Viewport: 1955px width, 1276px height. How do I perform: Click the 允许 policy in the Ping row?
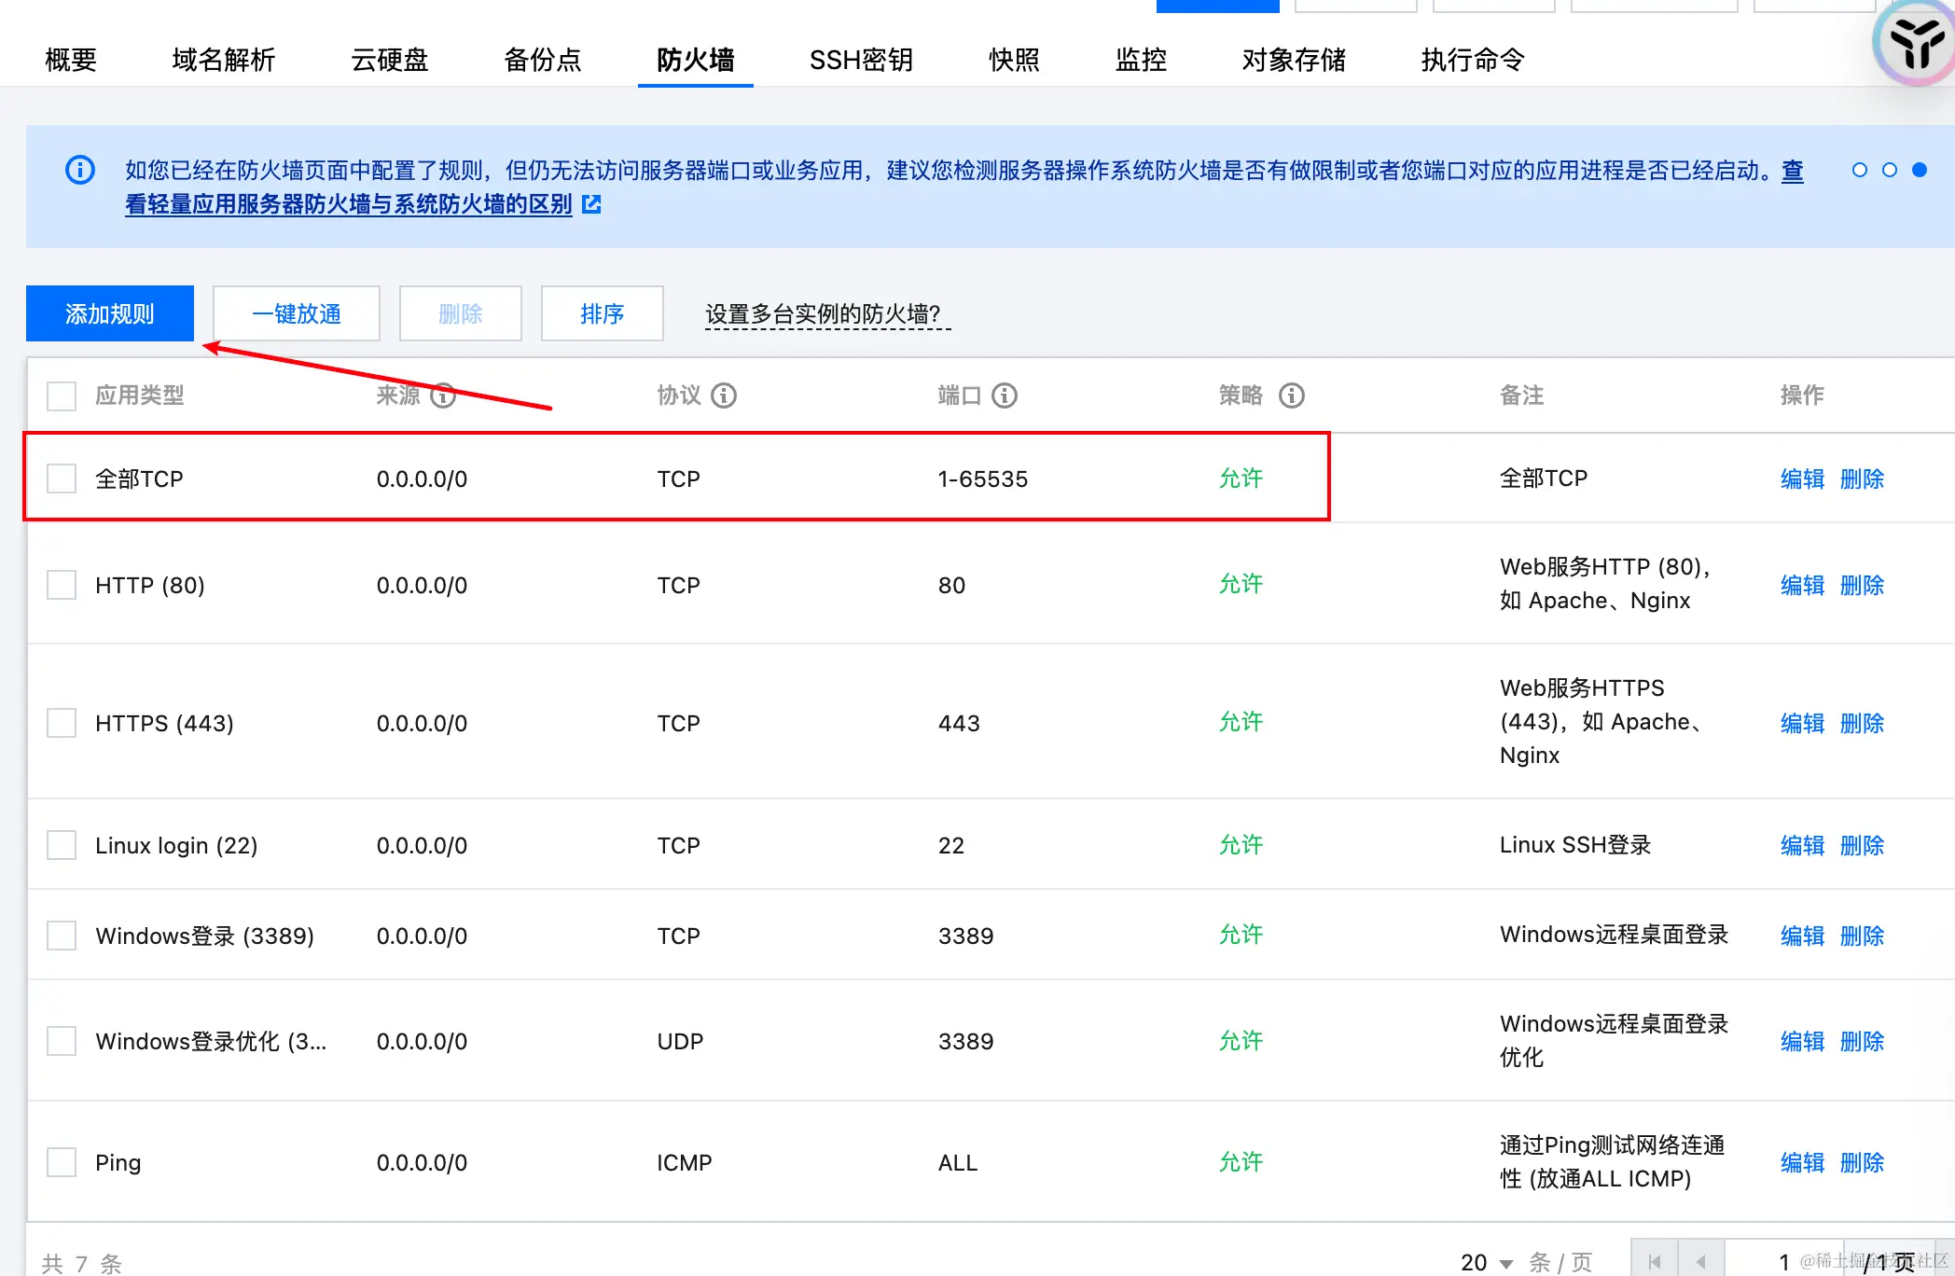coord(1241,1162)
